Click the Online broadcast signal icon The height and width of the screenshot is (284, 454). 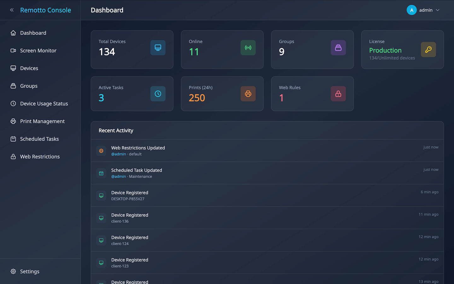coord(248,48)
